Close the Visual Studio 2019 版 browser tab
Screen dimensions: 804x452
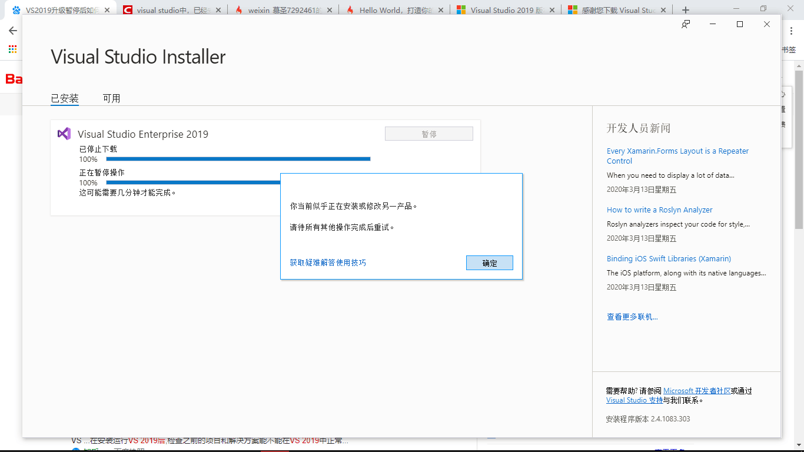[551, 10]
